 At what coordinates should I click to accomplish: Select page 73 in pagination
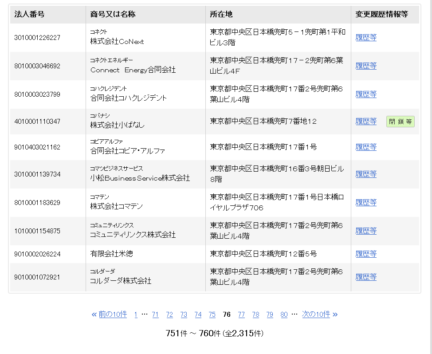[x=184, y=315]
